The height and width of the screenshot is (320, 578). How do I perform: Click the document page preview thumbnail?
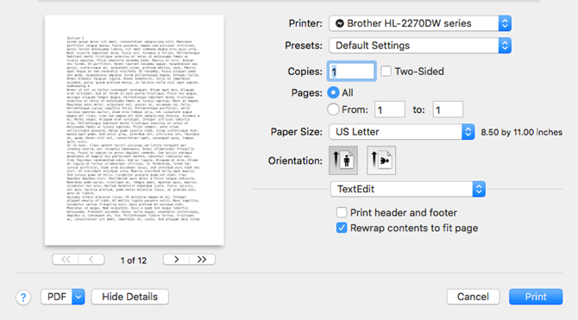coord(135,130)
